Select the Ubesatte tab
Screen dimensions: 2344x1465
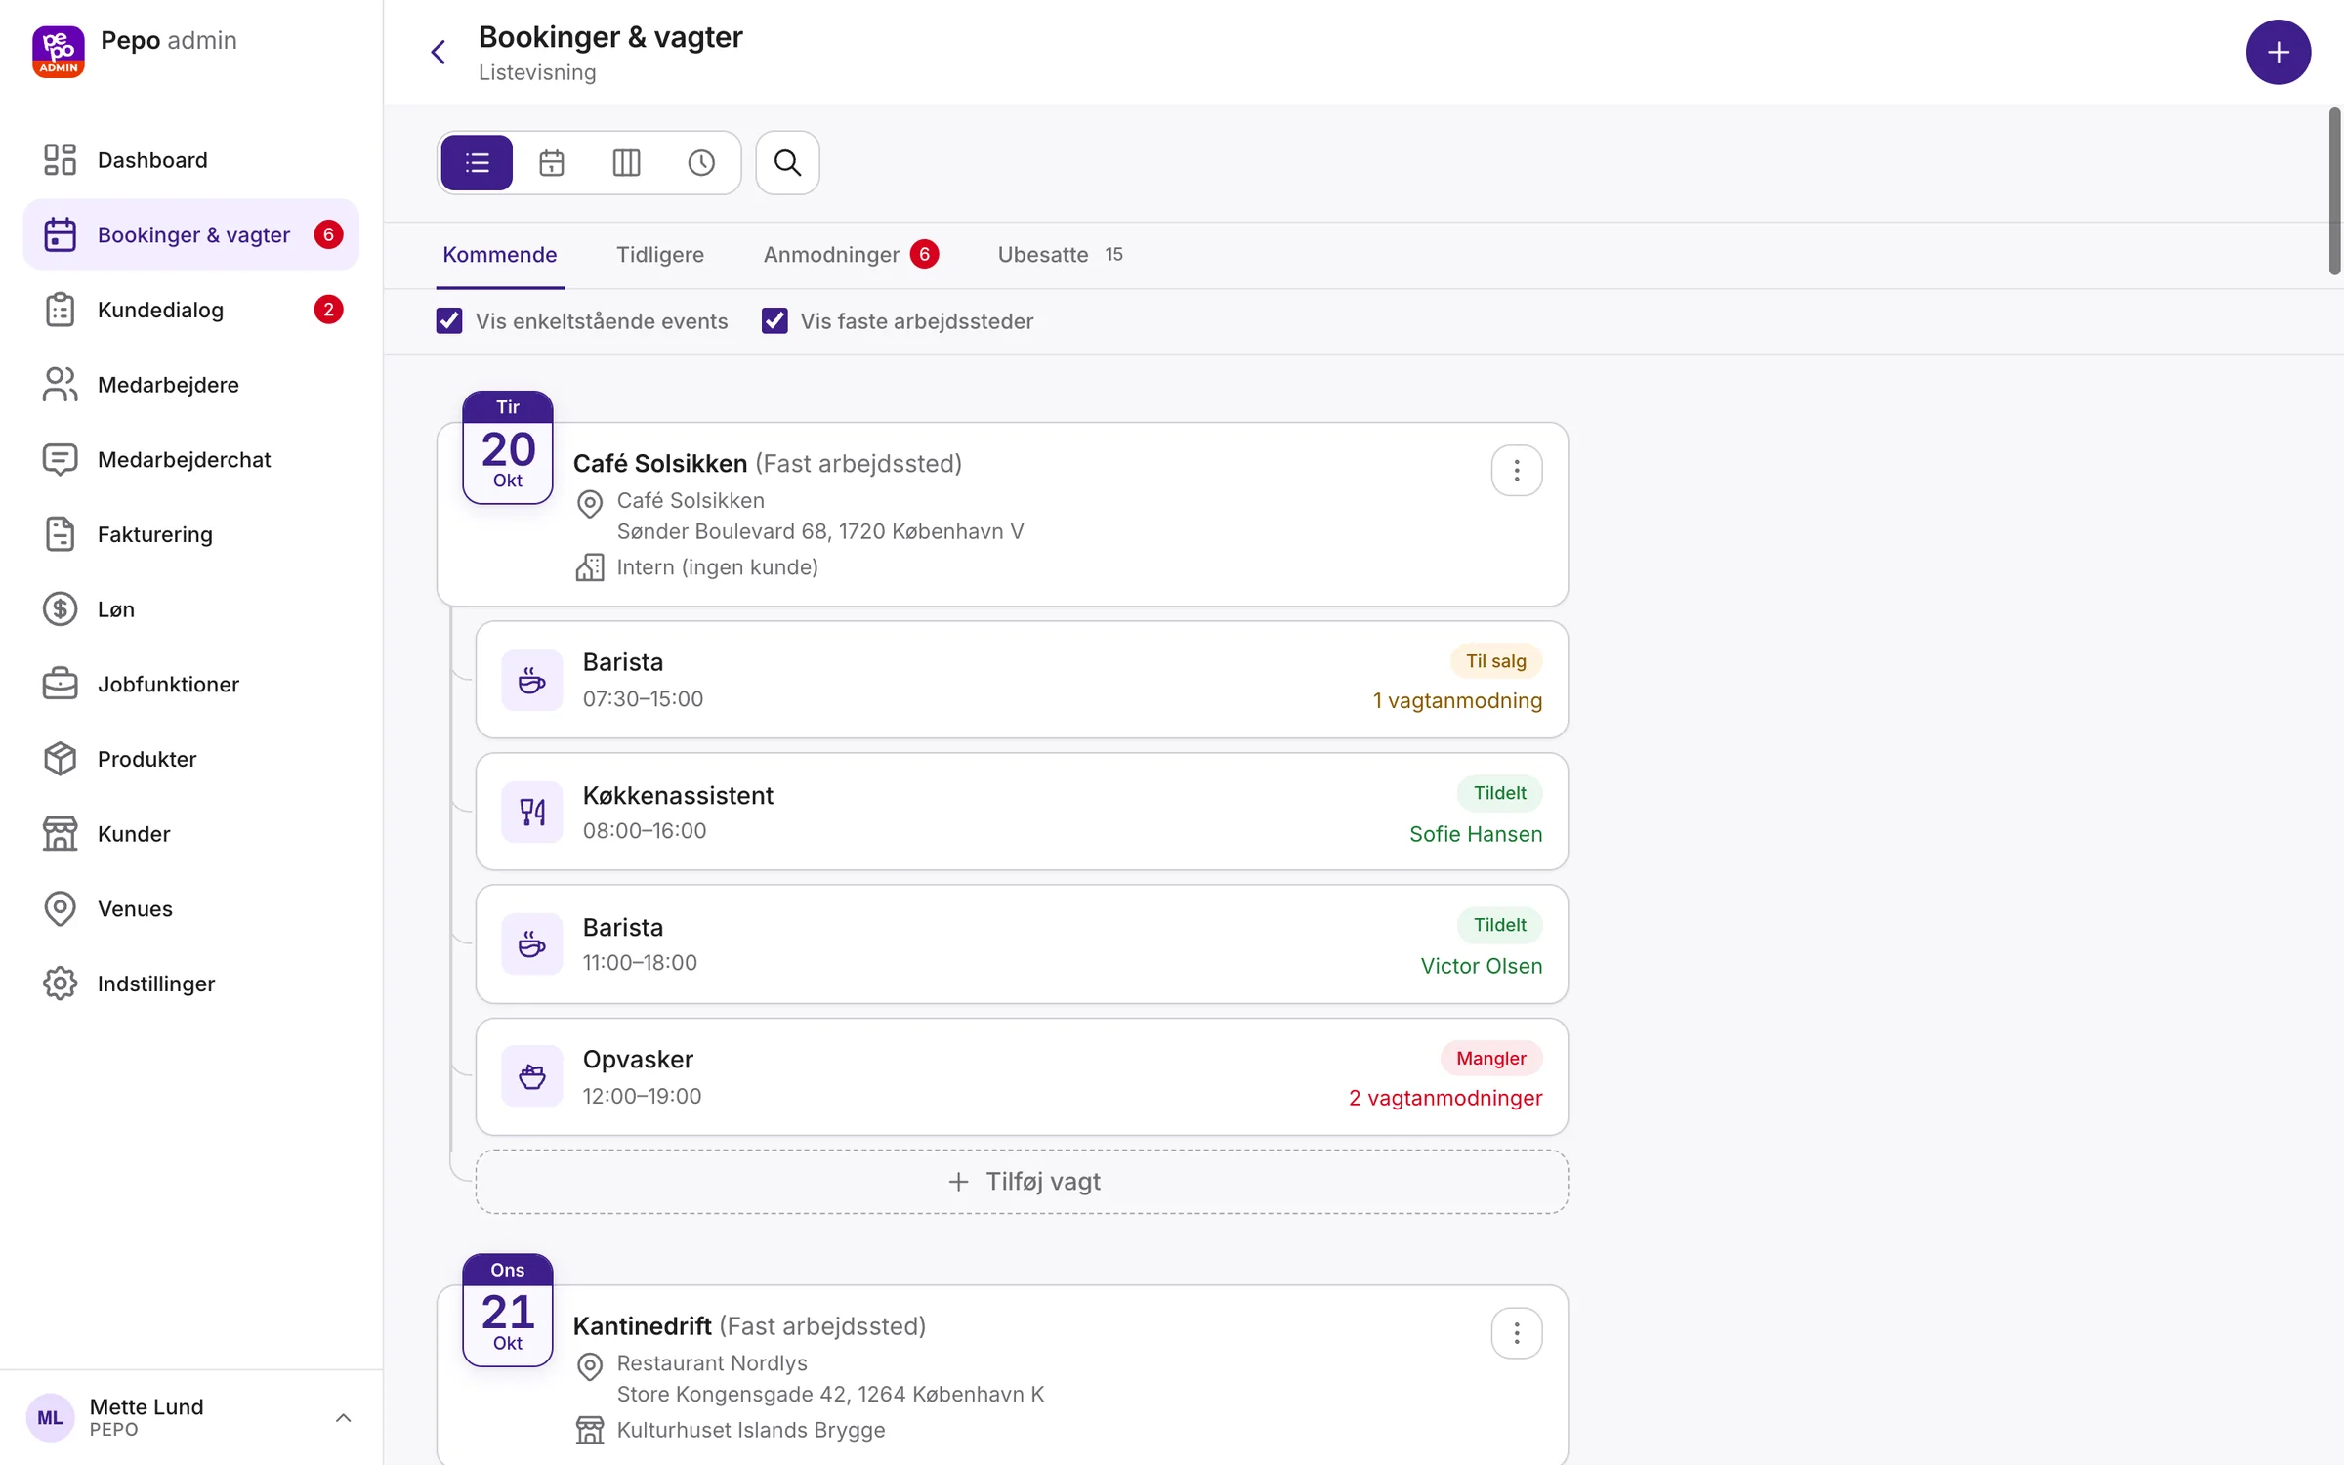click(1060, 255)
